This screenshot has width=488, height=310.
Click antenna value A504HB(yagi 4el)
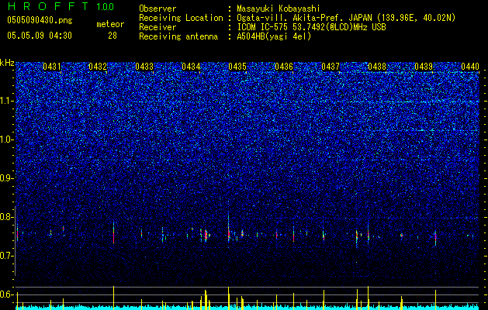(274, 36)
